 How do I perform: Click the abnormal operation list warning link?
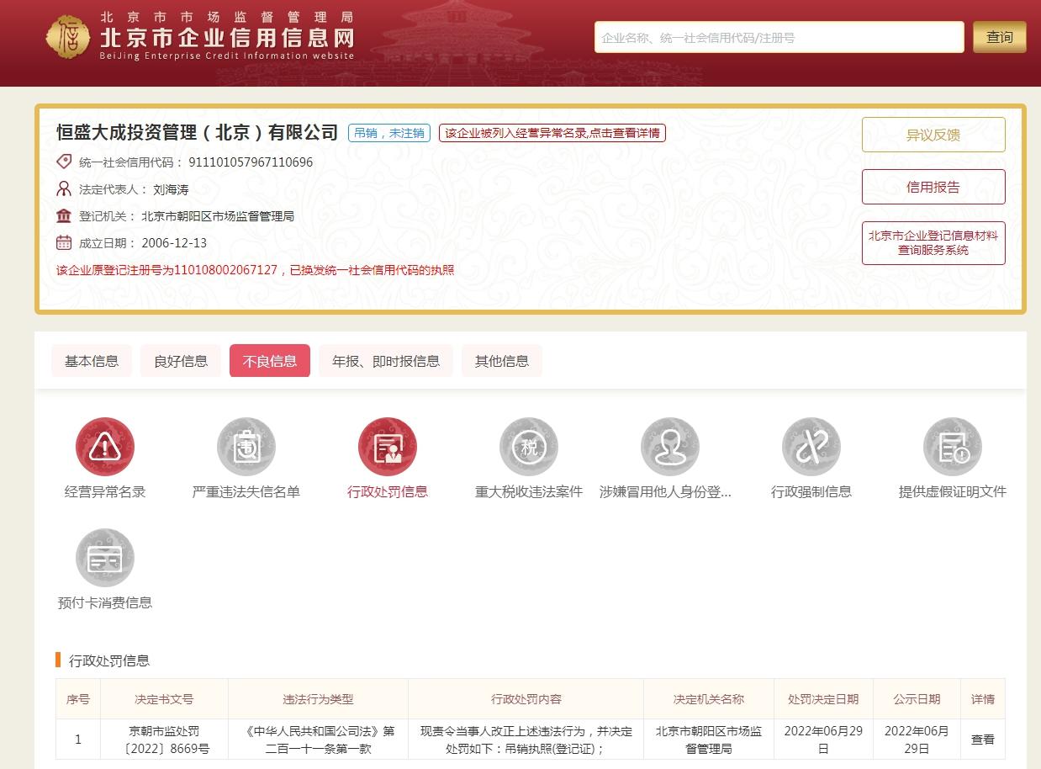click(x=552, y=133)
